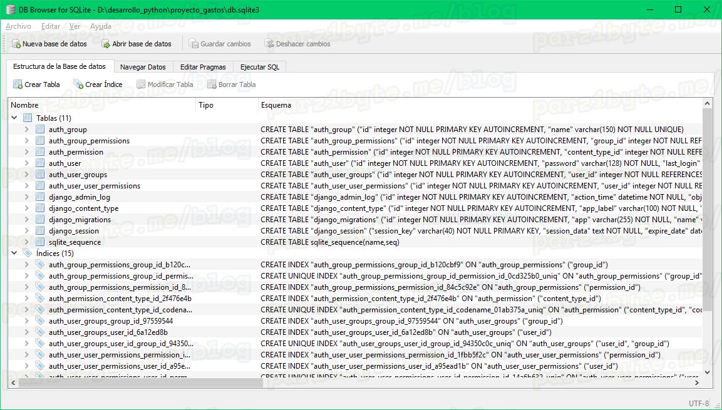Click the horizontal scrollbar of the schema list

point(313,382)
